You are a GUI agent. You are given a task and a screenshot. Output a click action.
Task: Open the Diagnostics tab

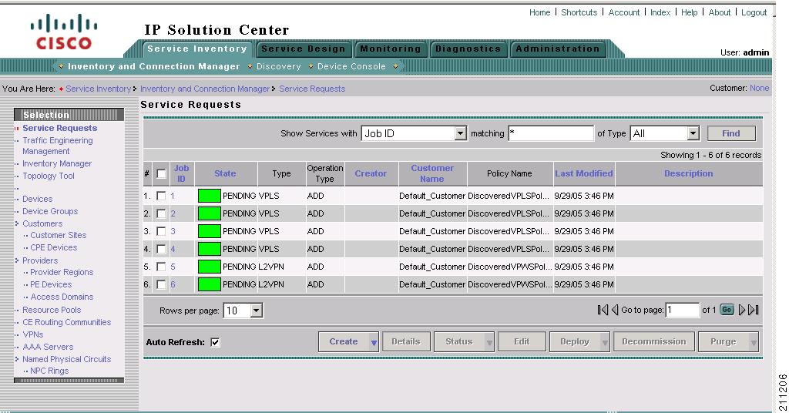point(468,49)
